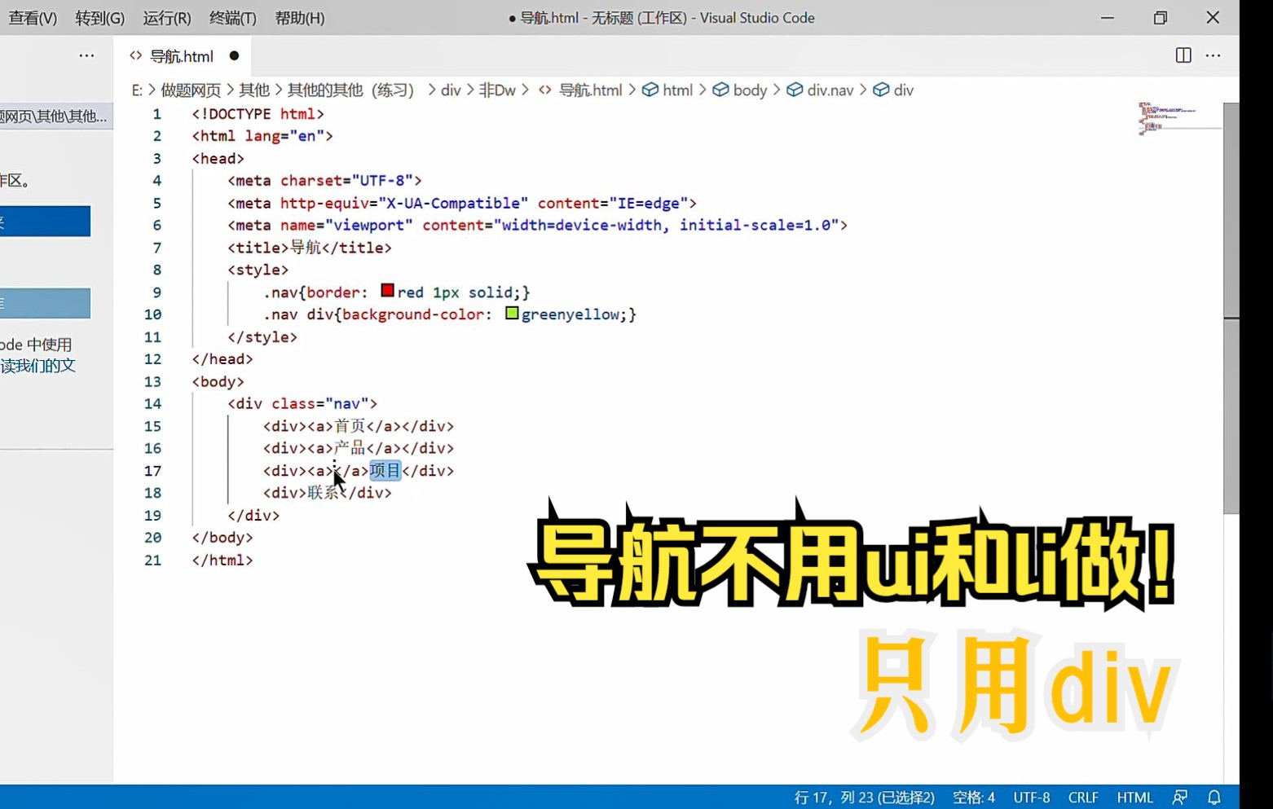The image size is (1273, 809).
Task: Click breadcrumb 非Dw folder
Action: click(x=497, y=90)
